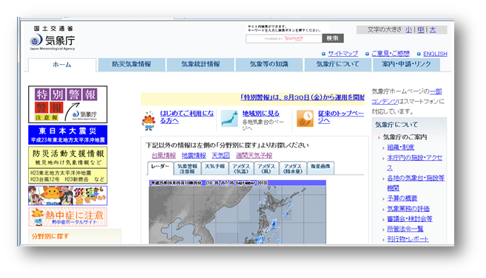Image resolution: width=486 pixels, height=278 pixels.
Task: Click the 気象庁のご案内 heading
Action: tap(405, 137)
